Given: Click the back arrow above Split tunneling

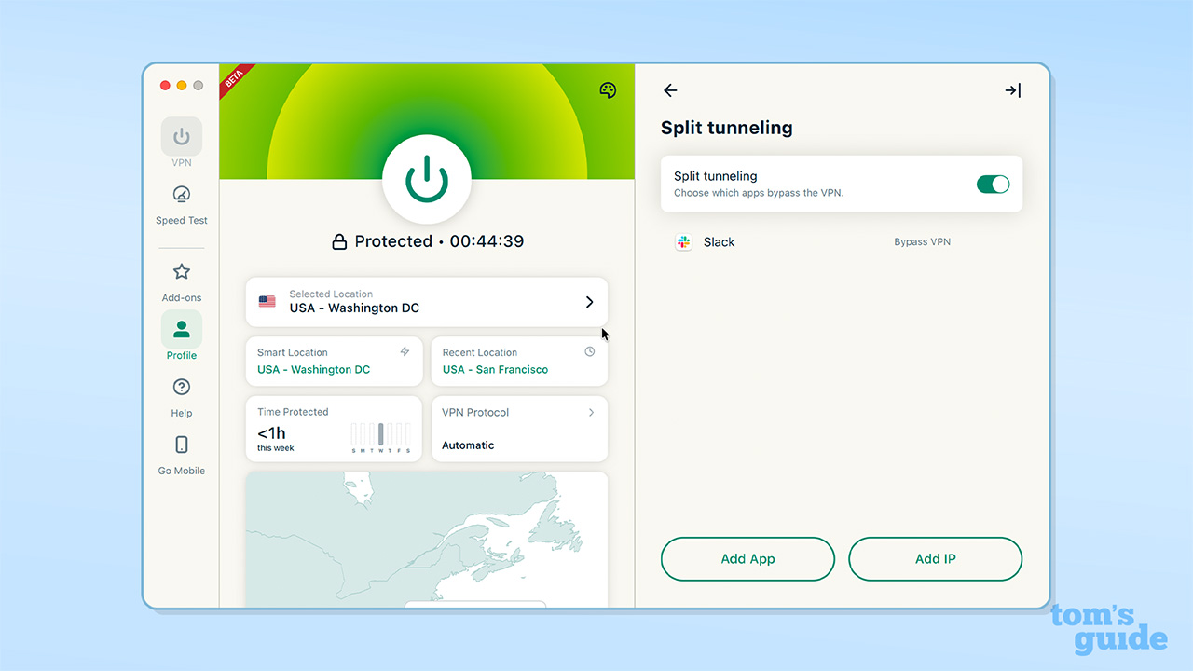Looking at the screenshot, I should coord(670,90).
